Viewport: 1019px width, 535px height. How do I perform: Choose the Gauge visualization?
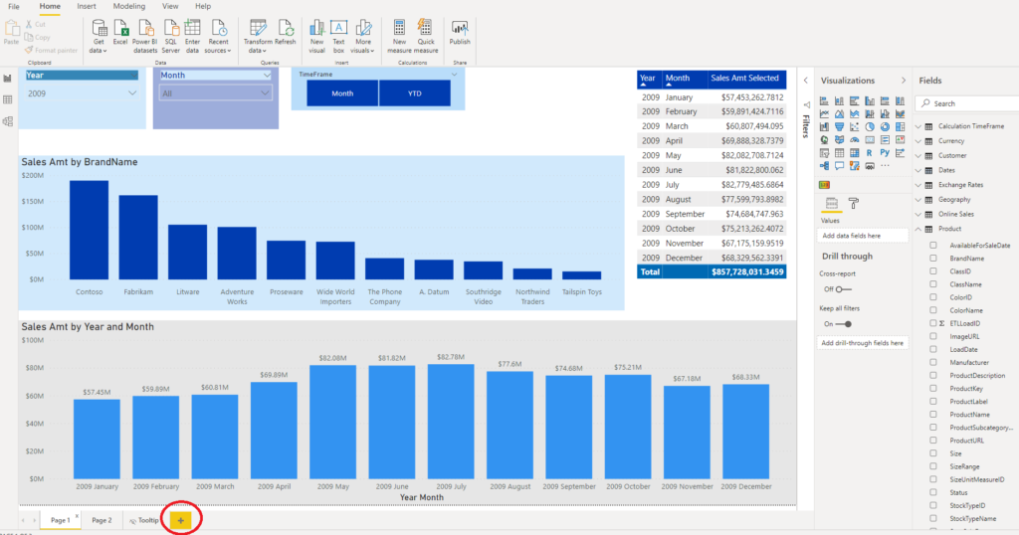855,139
